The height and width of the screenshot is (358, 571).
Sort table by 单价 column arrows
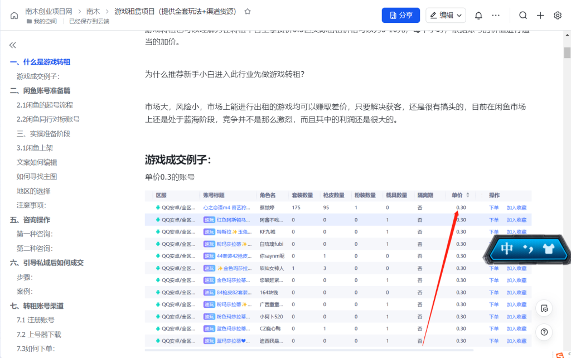click(467, 195)
